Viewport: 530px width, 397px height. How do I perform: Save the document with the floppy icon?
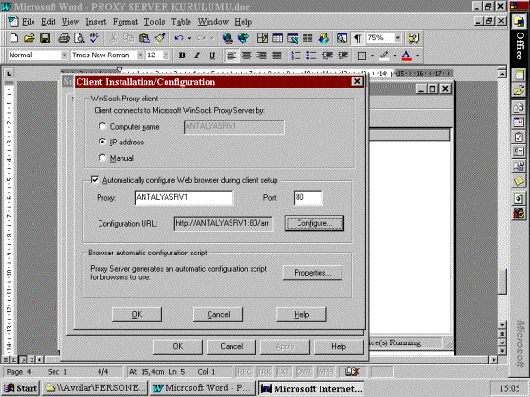45,38
